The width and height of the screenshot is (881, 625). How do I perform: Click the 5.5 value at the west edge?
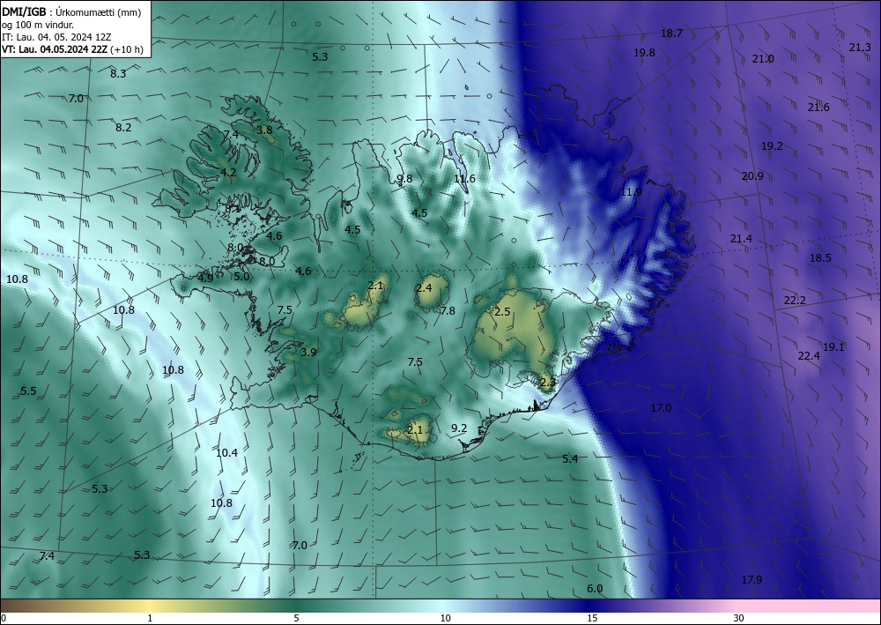[28, 391]
